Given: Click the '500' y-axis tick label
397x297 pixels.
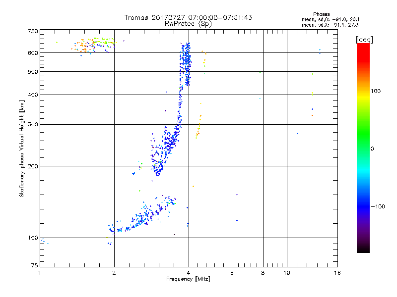Looking at the screenshot, I should pos(33,72).
